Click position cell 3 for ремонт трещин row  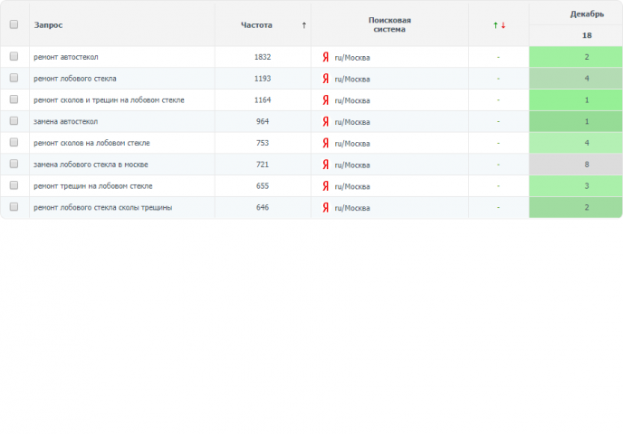(575, 185)
